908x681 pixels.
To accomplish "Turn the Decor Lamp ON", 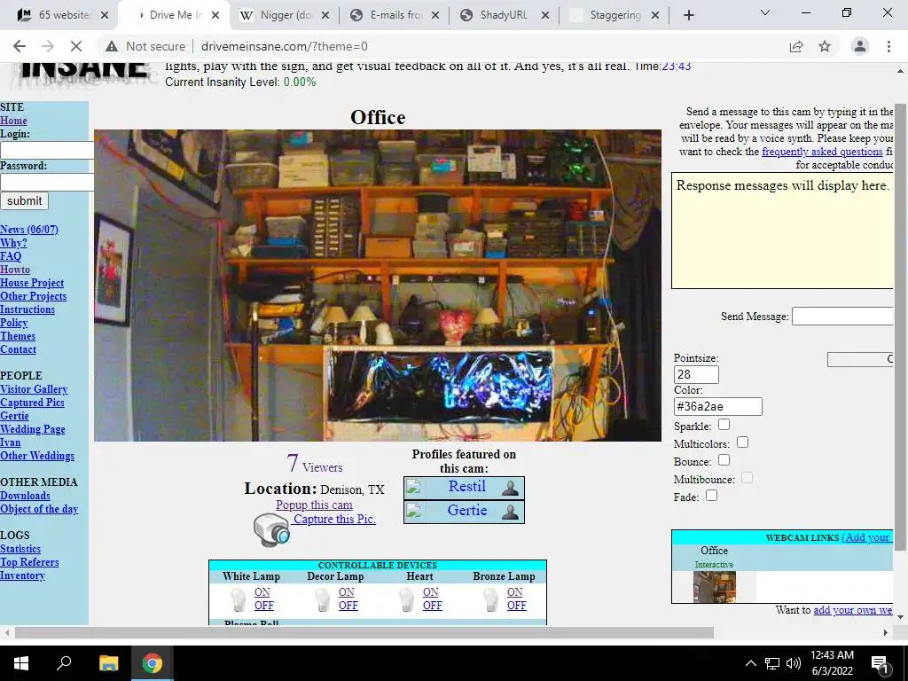I will [347, 591].
